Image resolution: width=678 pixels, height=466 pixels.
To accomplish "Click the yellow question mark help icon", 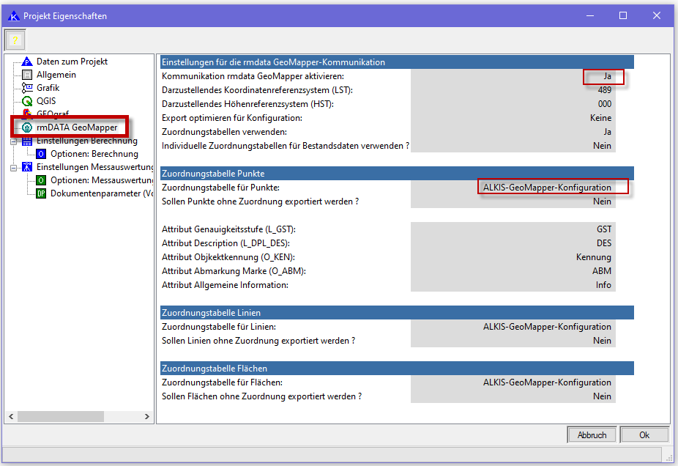I will click(x=15, y=40).
